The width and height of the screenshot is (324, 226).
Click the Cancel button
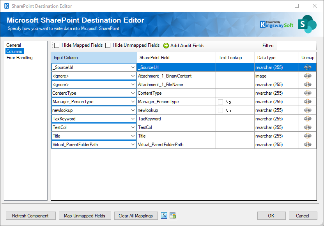point(303,215)
